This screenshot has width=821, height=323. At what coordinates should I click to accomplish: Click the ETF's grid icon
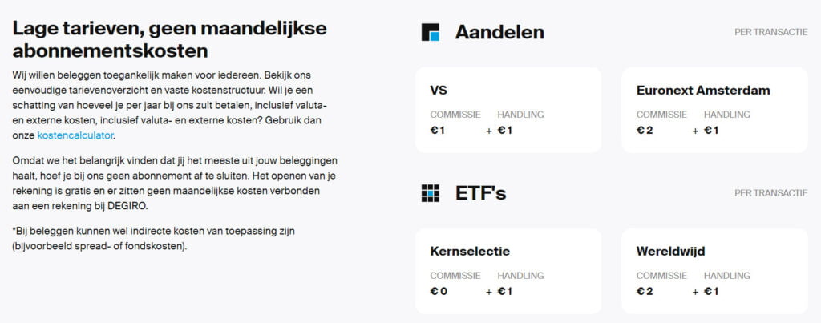430,193
